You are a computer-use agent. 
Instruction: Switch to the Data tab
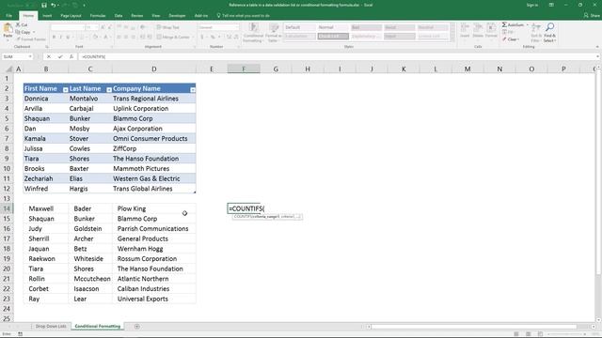click(x=119, y=16)
